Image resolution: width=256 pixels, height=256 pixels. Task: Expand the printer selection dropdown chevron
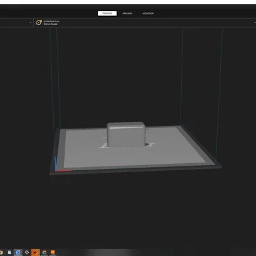pyautogui.click(x=30, y=22)
